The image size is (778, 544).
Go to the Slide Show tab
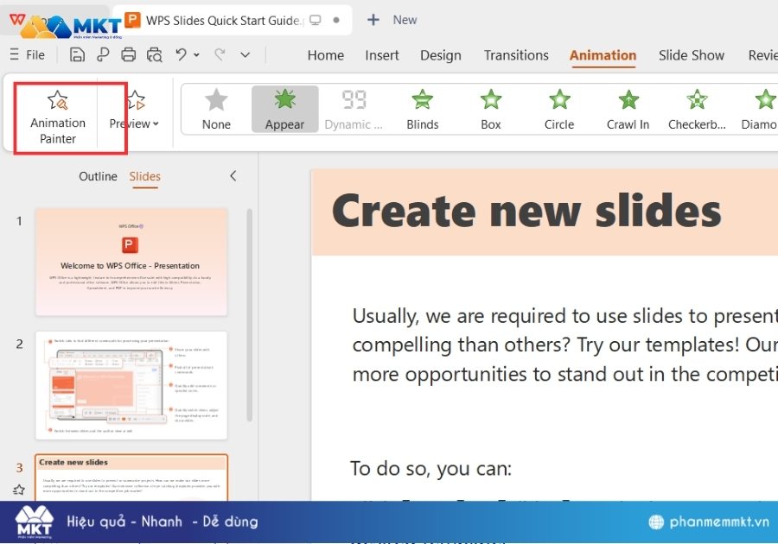tap(692, 55)
